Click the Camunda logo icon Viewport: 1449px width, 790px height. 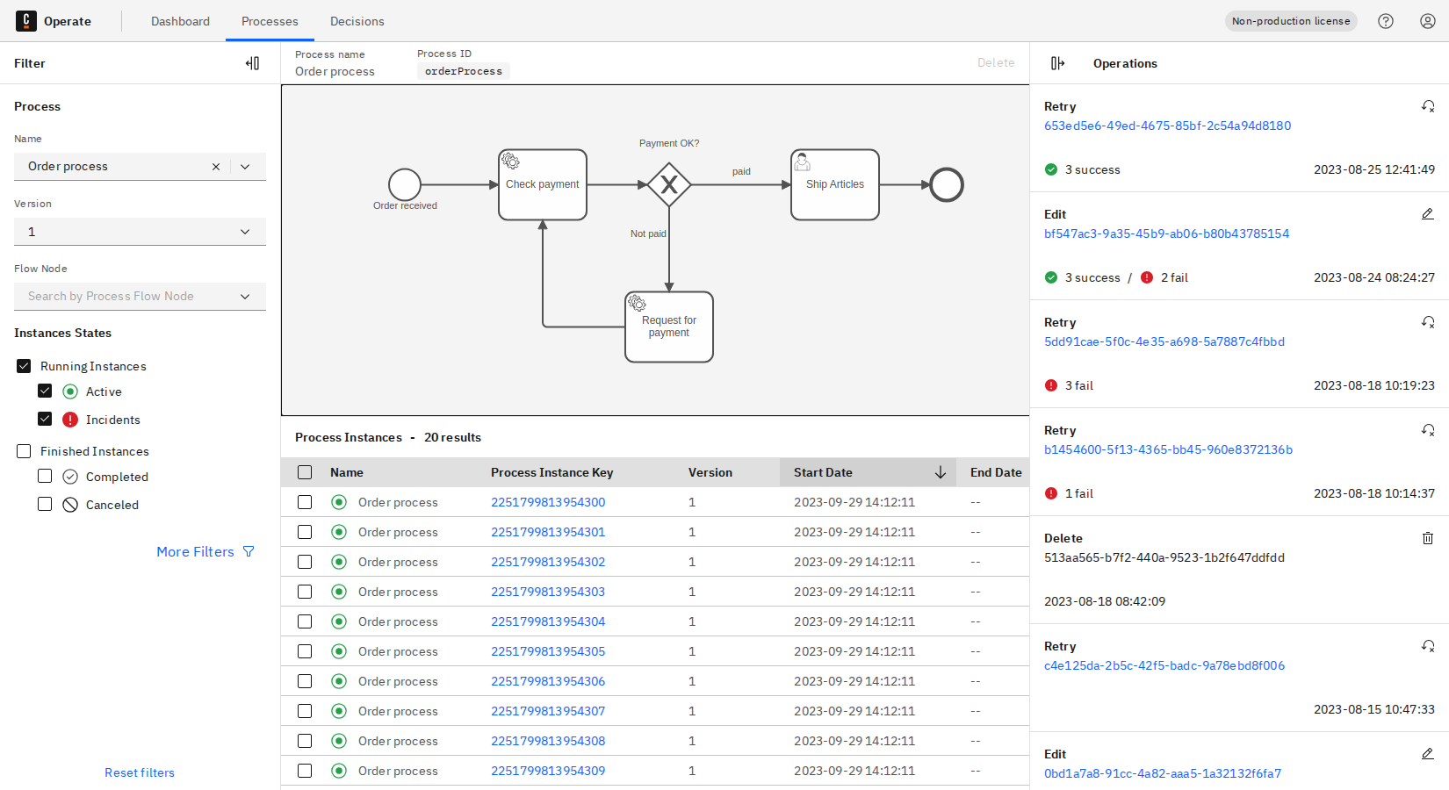(x=26, y=21)
